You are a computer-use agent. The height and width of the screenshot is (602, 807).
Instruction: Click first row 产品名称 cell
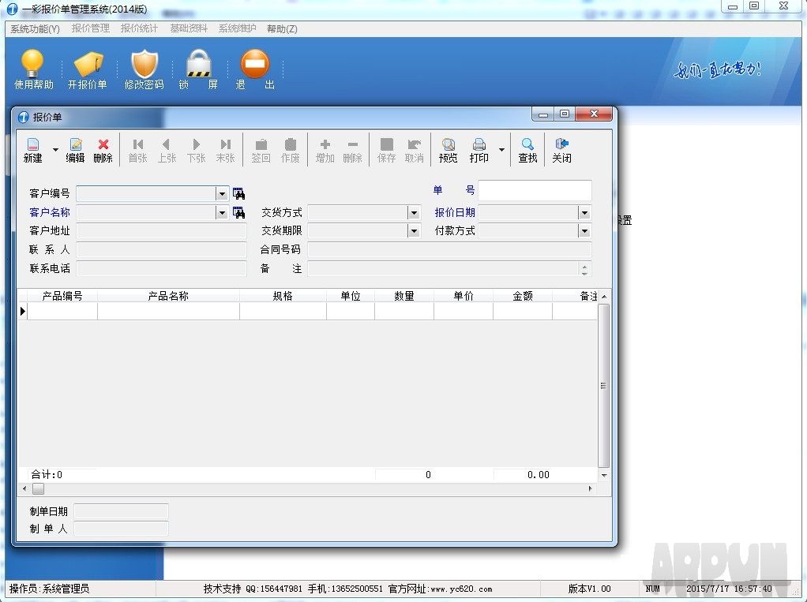click(x=168, y=311)
